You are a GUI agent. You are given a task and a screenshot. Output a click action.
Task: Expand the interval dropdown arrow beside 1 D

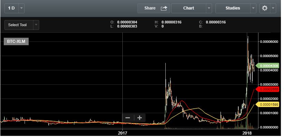pyautogui.click(x=21, y=8)
